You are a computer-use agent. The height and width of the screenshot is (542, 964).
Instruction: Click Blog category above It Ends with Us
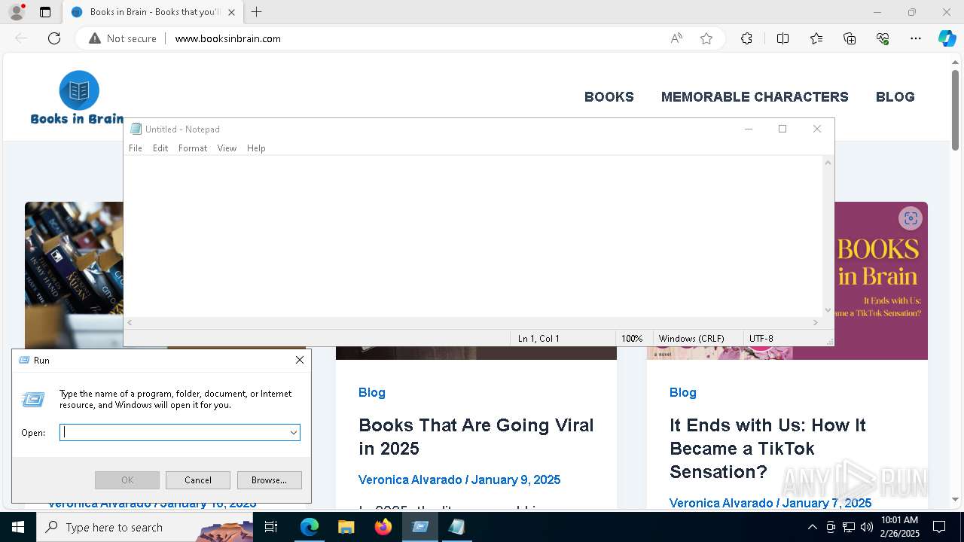pos(683,392)
